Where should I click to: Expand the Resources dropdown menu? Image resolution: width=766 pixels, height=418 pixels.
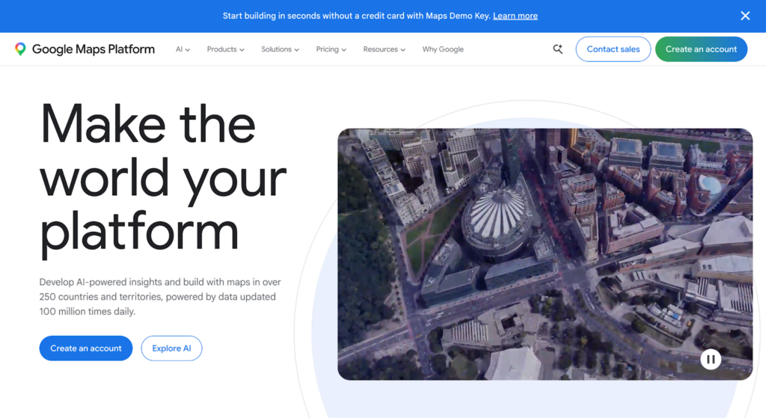(x=384, y=49)
